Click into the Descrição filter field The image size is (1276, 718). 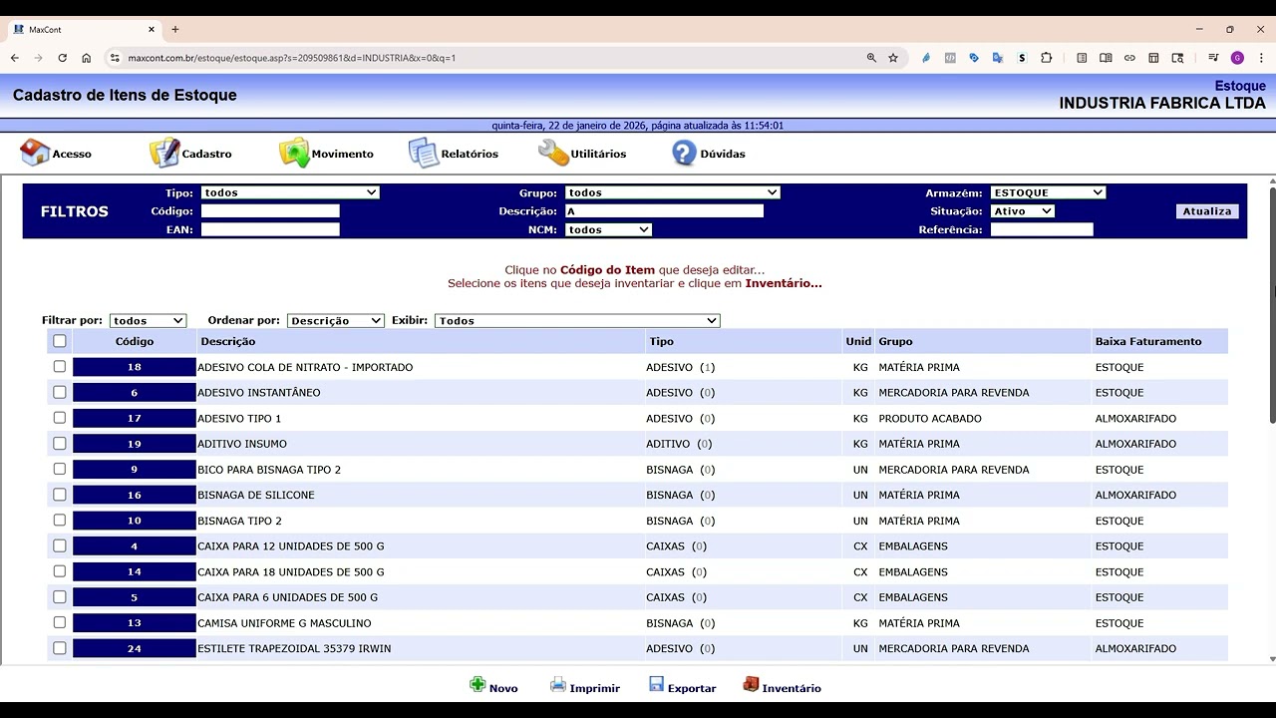click(664, 211)
